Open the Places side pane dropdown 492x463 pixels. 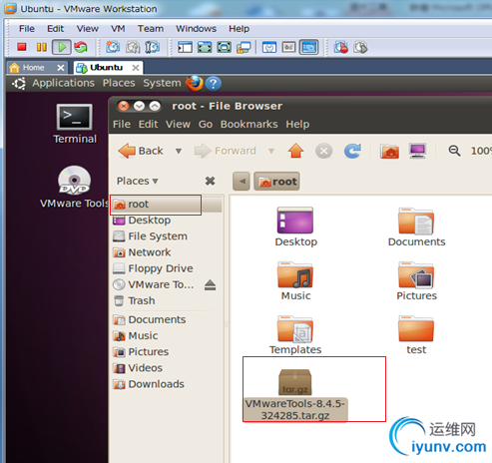[x=137, y=181]
